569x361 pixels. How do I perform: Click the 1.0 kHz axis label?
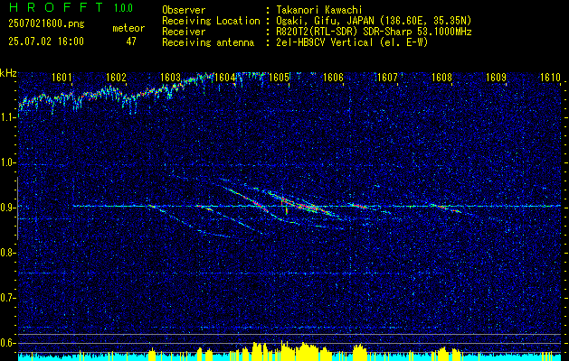coord(7,162)
